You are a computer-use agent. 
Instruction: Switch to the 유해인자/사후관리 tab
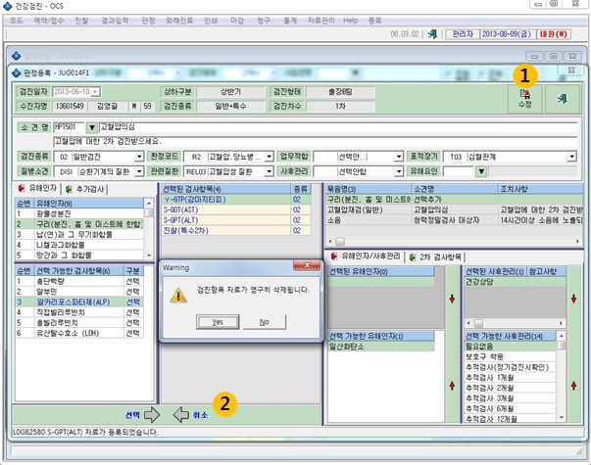[x=365, y=256]
